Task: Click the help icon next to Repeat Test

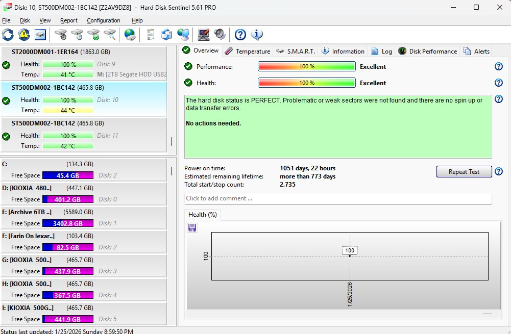Action: (499, 172)
